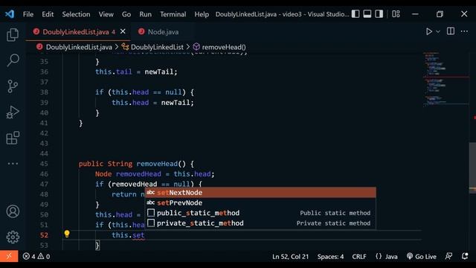This screenshot has height=268, width=476.
Task: Toggle secondary side bar layout icon
Action: (379, 14)
